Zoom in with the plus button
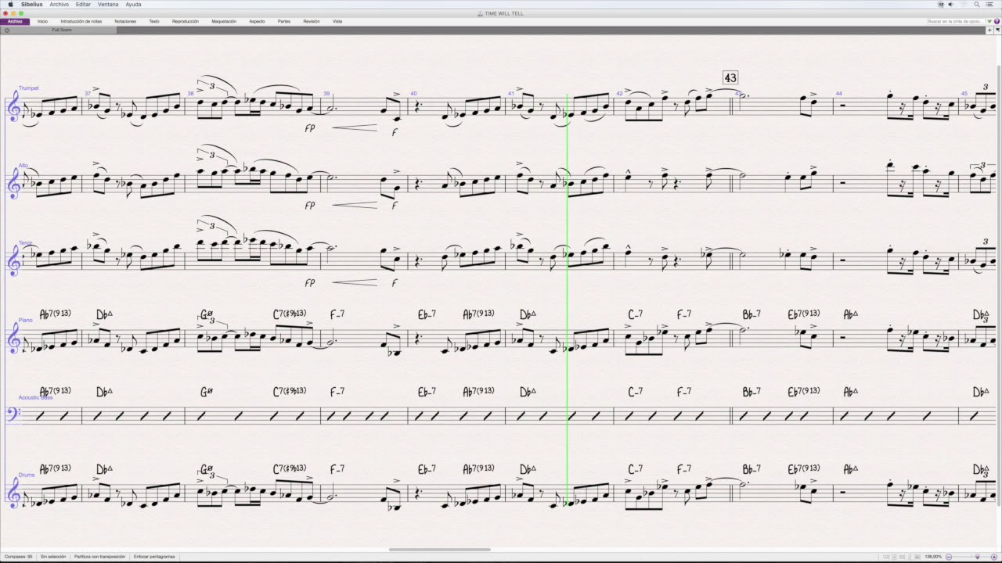1002x563 pixels. pos(996,557)
